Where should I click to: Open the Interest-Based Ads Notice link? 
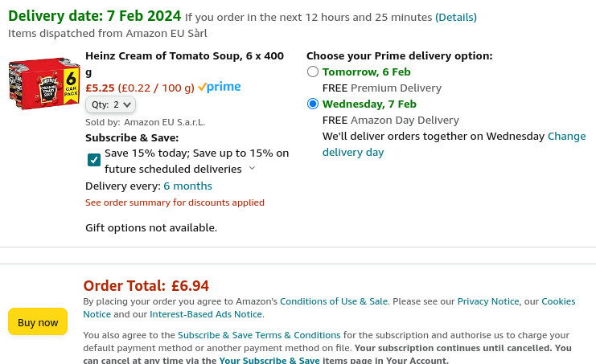pyautogui.click(x=206, y=314)
